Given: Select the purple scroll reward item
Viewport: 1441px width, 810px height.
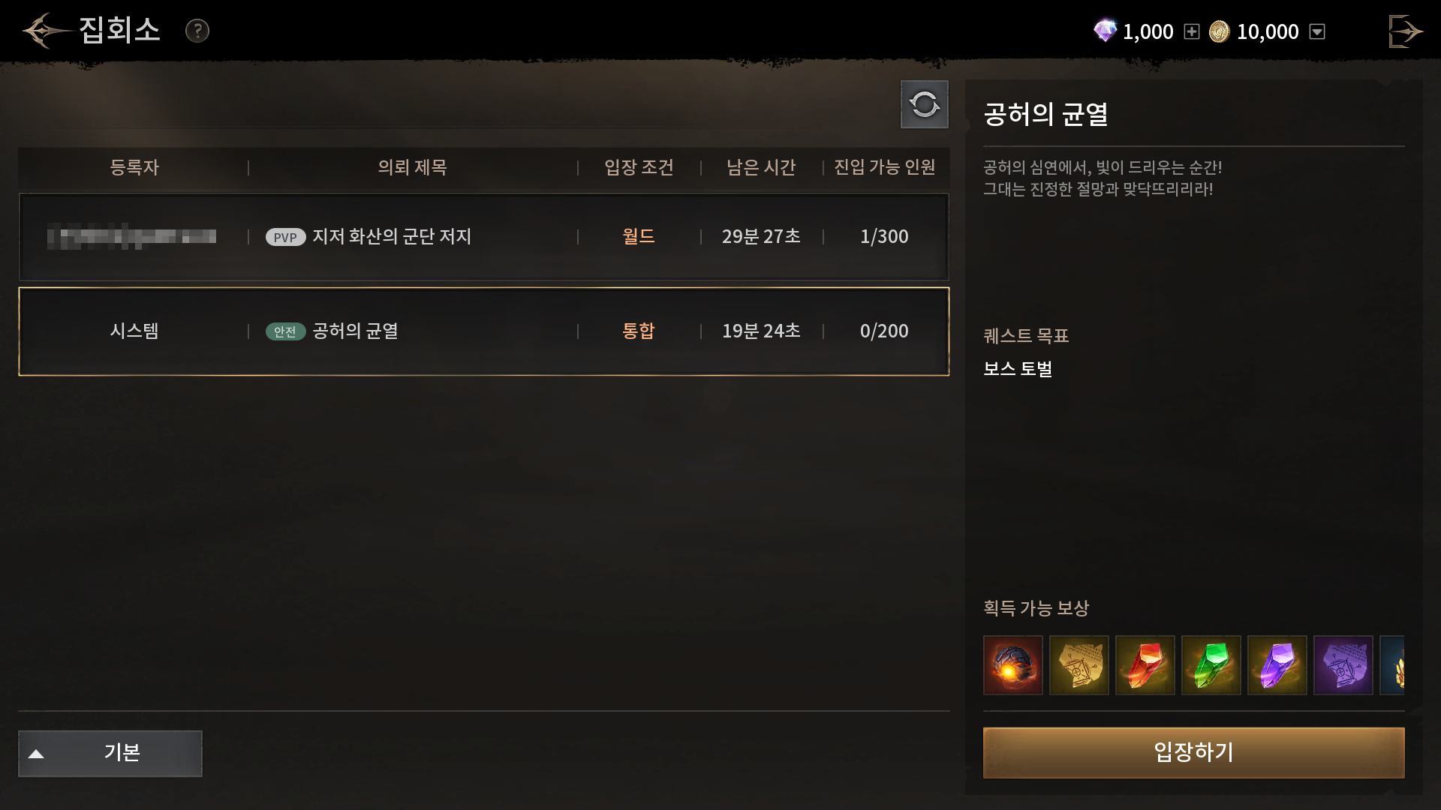Looking at the screenshot, I should (x=1343, y=665).
